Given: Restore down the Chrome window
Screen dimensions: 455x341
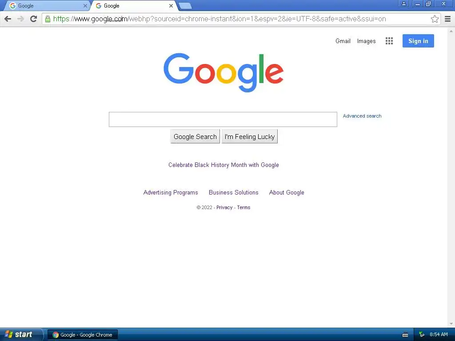Looking at the screenshot, I should pos(428,4).
